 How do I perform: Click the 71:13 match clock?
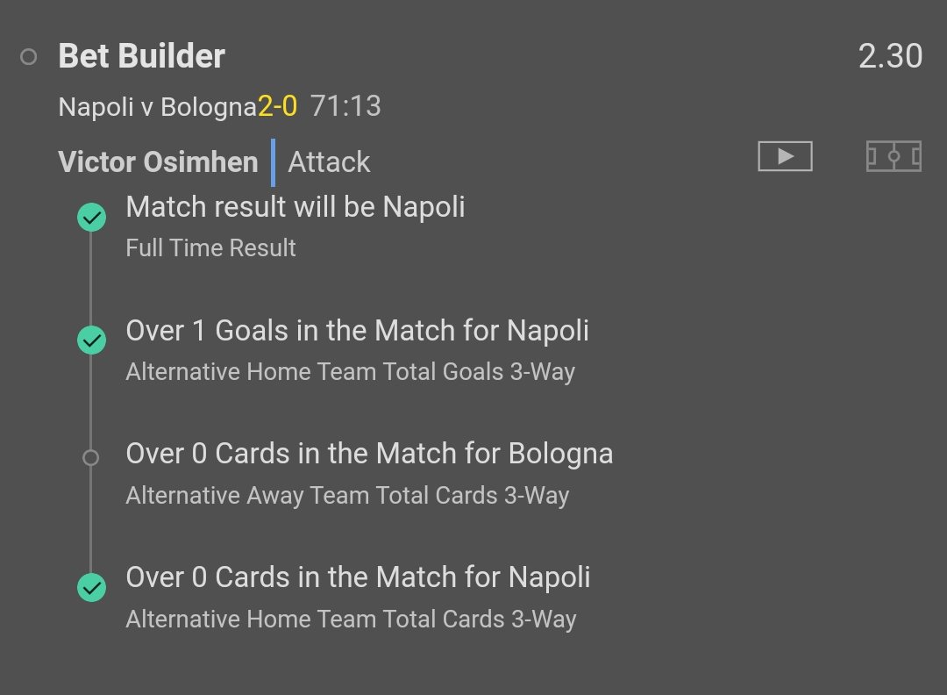click(x=345, y=107)
